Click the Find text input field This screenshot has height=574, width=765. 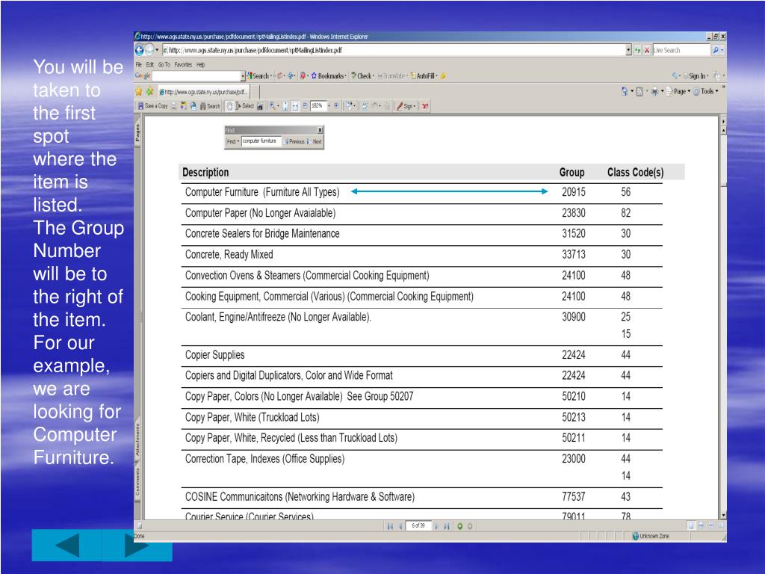(x=261, y=141)
